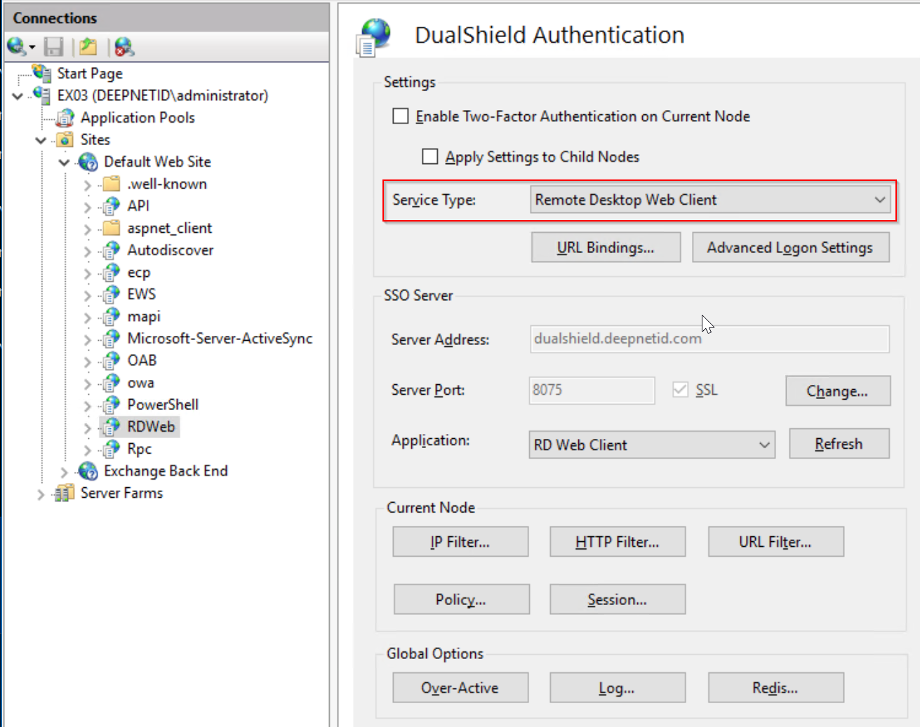Enable Two-Factor Authentication on Current Node
The height and width of the screenshot is (727, 920).
(x=401, y=116)
